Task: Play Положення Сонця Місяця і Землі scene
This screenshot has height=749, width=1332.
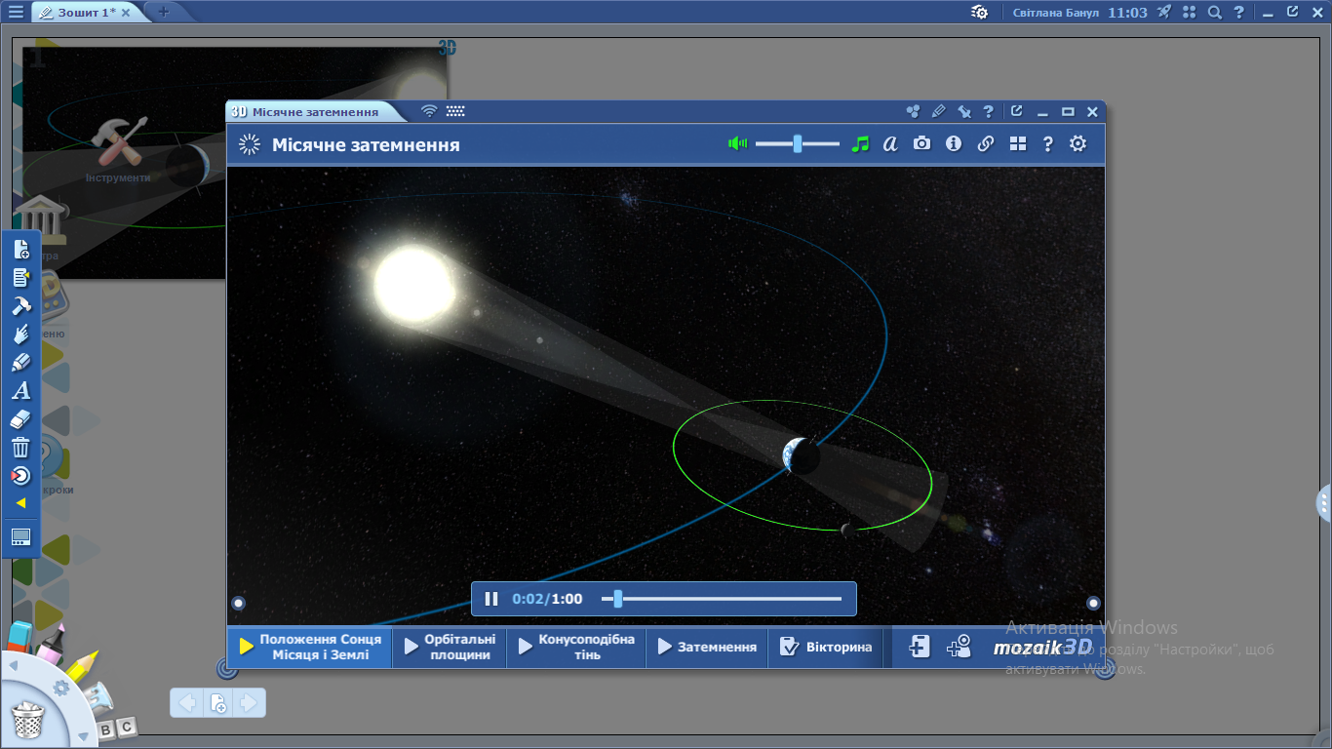Action: click(310, 648)
